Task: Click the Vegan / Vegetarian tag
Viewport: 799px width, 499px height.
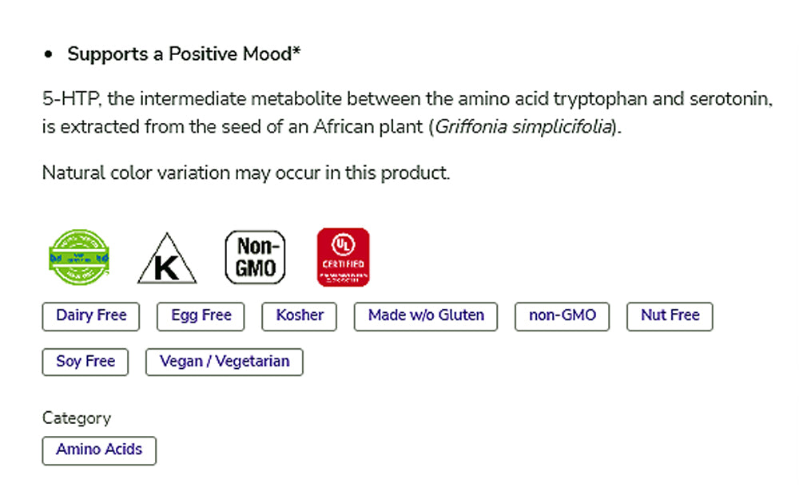Action: 225,362
